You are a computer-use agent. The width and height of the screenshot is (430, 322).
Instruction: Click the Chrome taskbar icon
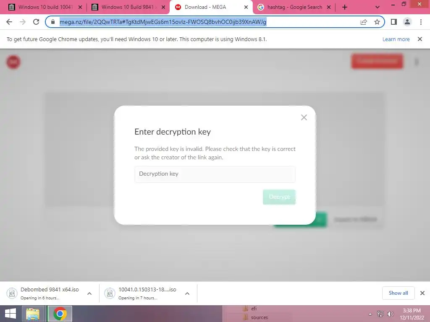(x=60, y=314)
